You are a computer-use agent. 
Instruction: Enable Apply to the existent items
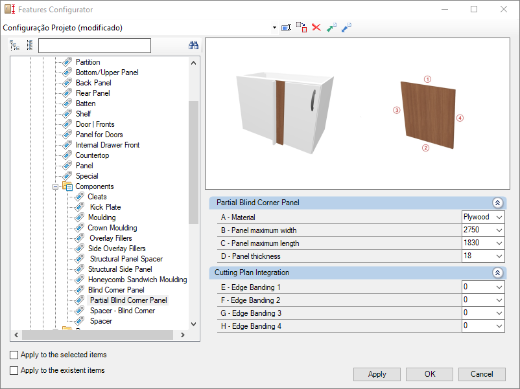click(x=14, y=370)
